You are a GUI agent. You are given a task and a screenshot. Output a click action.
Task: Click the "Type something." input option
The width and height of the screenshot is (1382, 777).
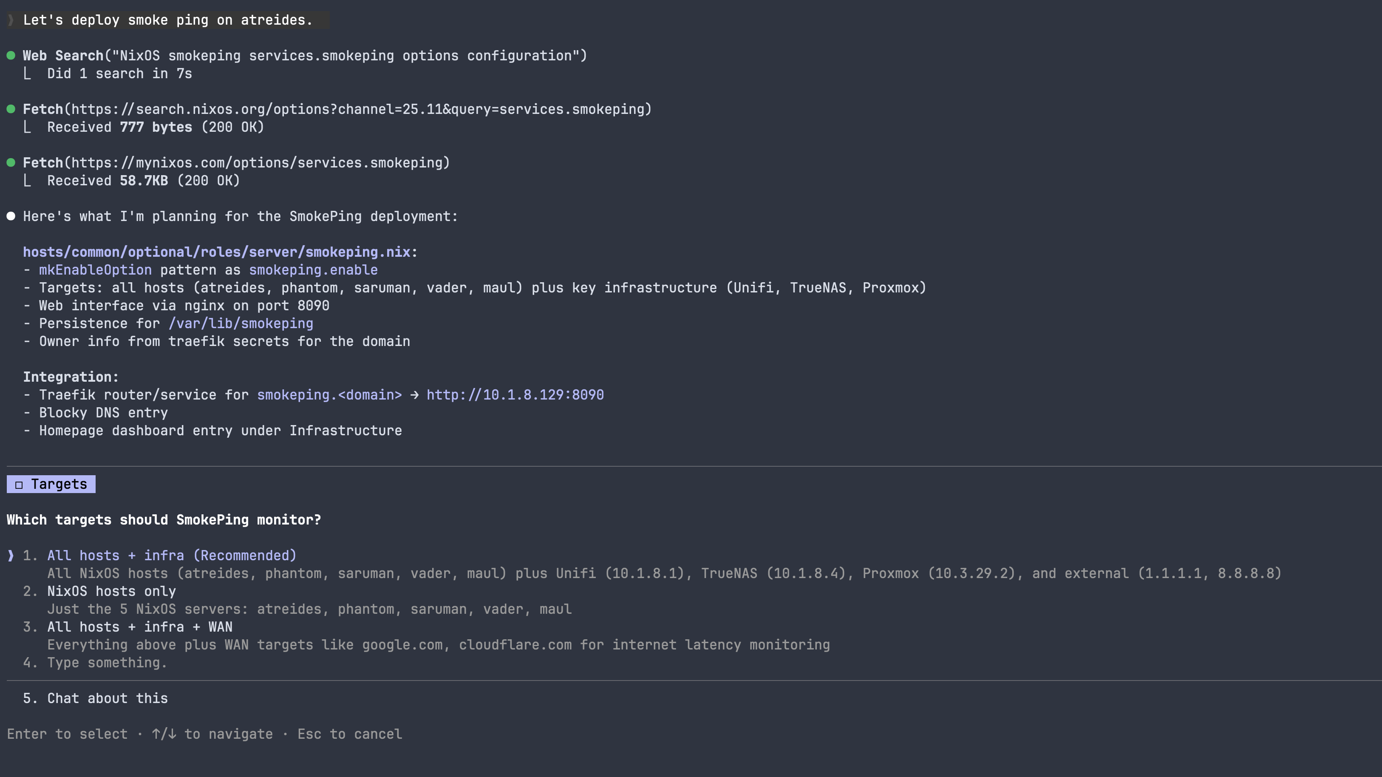(107, 663)
